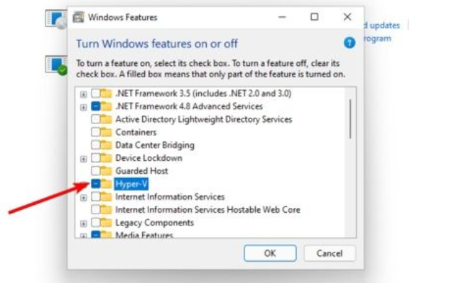Expand the Device Lockdown node

pos(83,159)
